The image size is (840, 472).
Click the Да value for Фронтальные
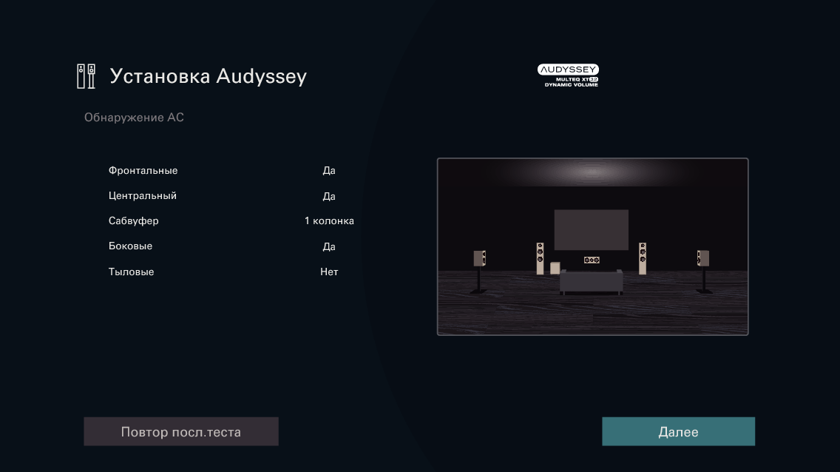[329, 170]
